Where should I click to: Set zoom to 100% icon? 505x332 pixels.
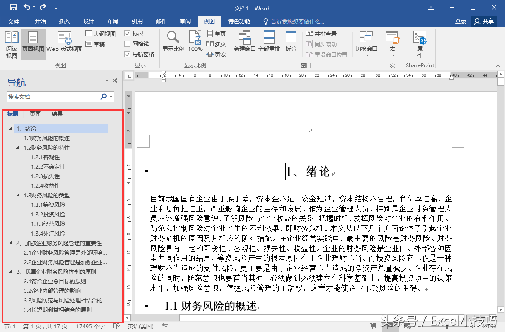click(x=195, y=41)
